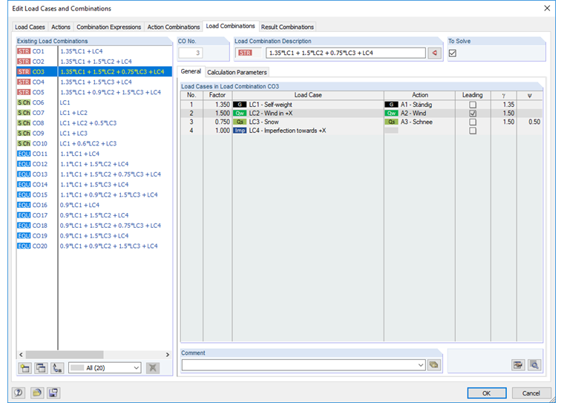Select combination CO4 in the list

pyautogui.click(x=94, y=82)
